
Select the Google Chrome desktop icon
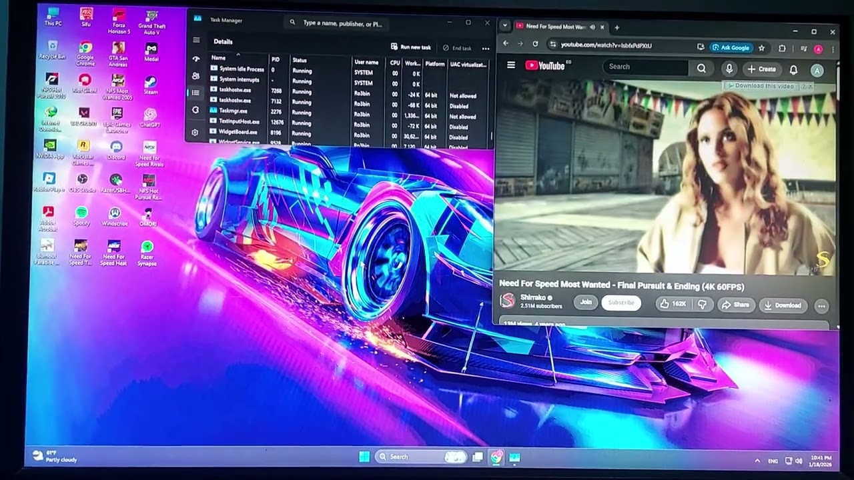[85, 54]
